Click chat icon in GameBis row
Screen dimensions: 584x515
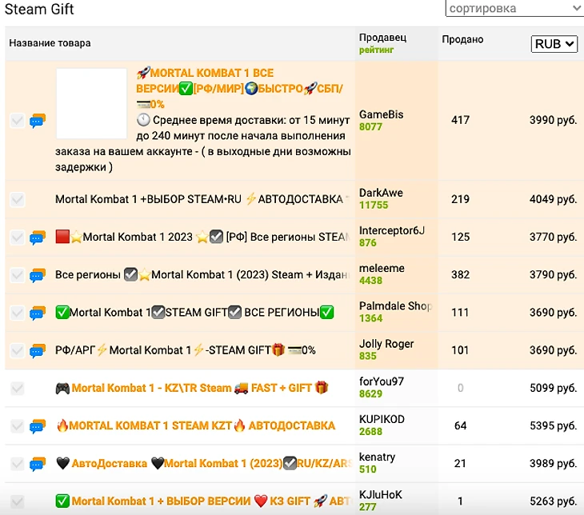(37, 121)
